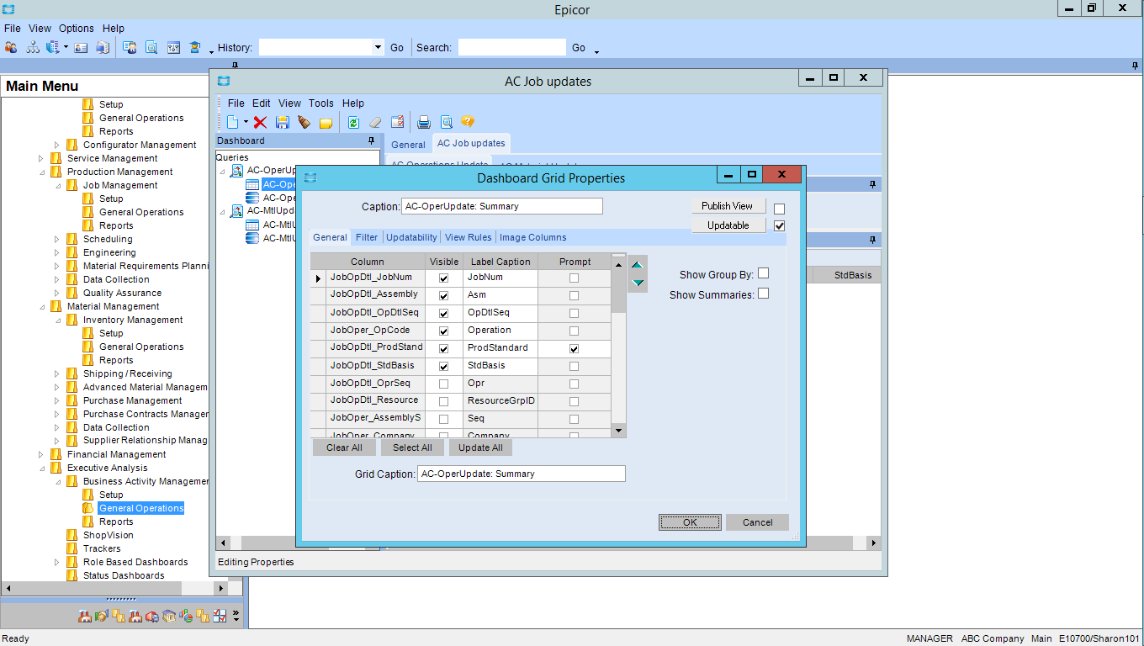
Task: Click the organization tree icon in main toolbar
Action: point(33,47)
